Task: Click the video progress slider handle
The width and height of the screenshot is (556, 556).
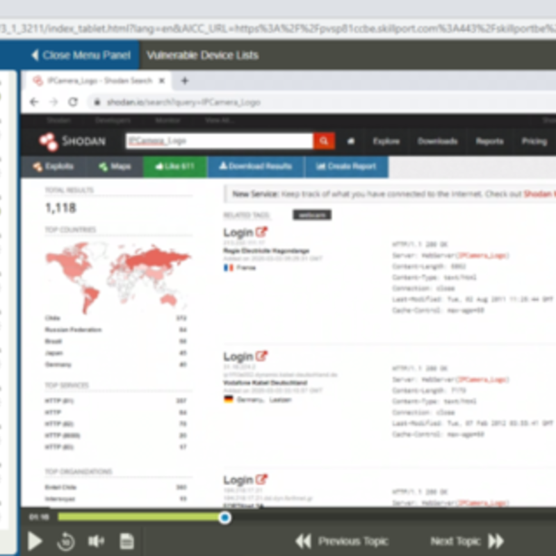Action: pyautogui.click(x=224, y=517)
